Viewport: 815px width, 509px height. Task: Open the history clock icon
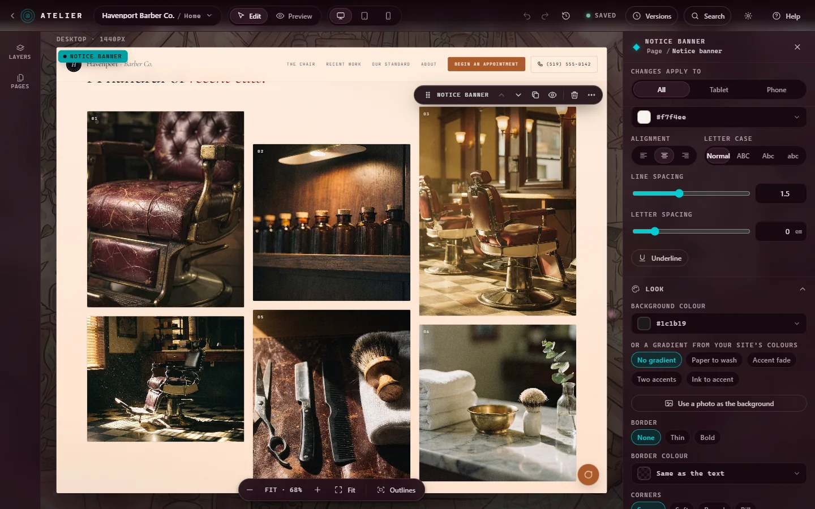pyautogui.click(x=566, y=16)
